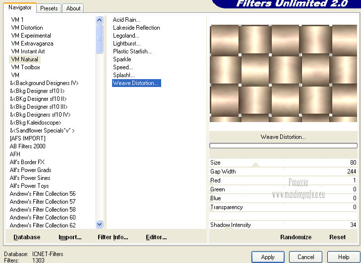This screenshot has height=263, width=361.
Task: Click the Shadow Intensity slider
Action: coord(284,224)
